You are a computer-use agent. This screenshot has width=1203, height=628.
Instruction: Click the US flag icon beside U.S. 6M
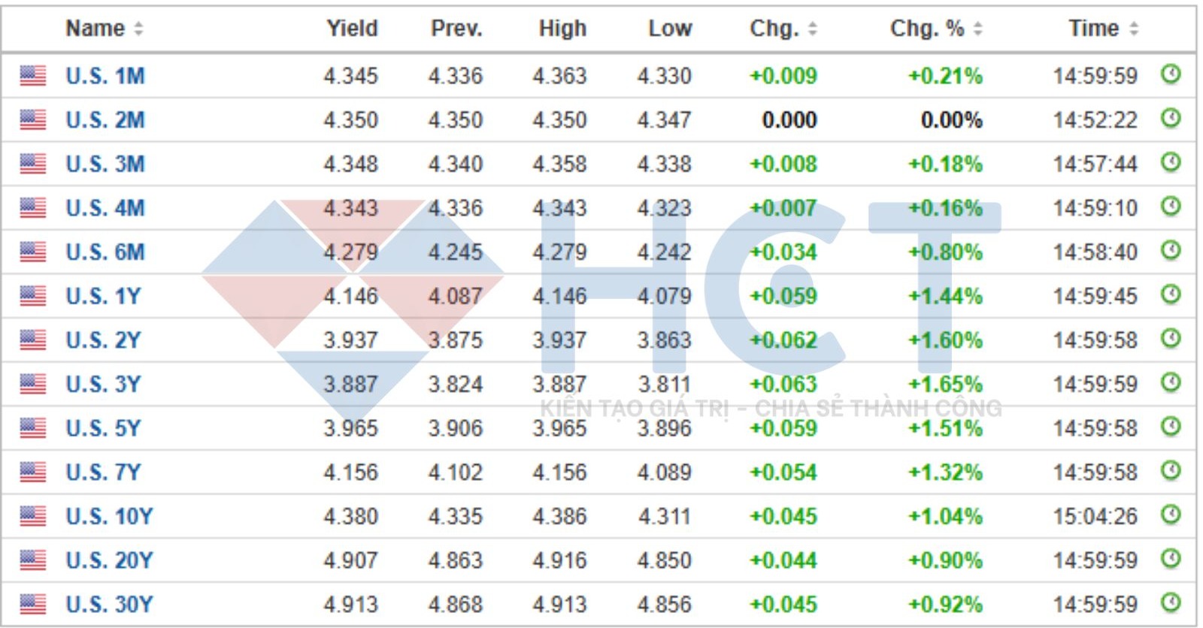pyautogui.click(x=32, y=252)
